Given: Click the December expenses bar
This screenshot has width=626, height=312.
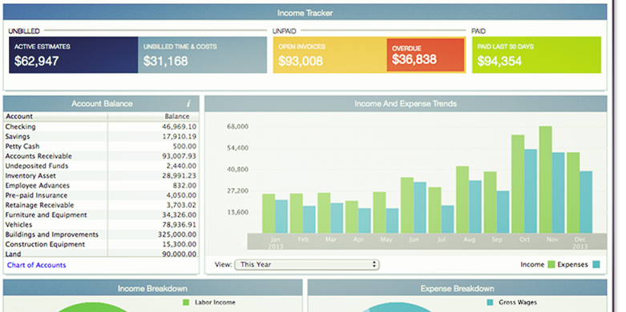Looking at the screenshot, I should click(586, 202).
